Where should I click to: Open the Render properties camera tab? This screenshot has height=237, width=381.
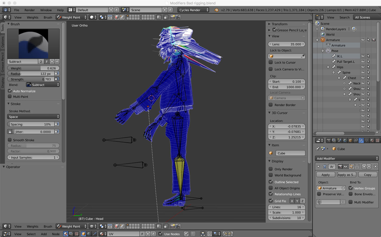click(x=328, y=140)
